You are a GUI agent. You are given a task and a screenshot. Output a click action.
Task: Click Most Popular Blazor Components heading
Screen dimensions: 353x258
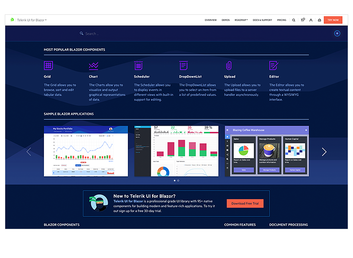point(74,50)
